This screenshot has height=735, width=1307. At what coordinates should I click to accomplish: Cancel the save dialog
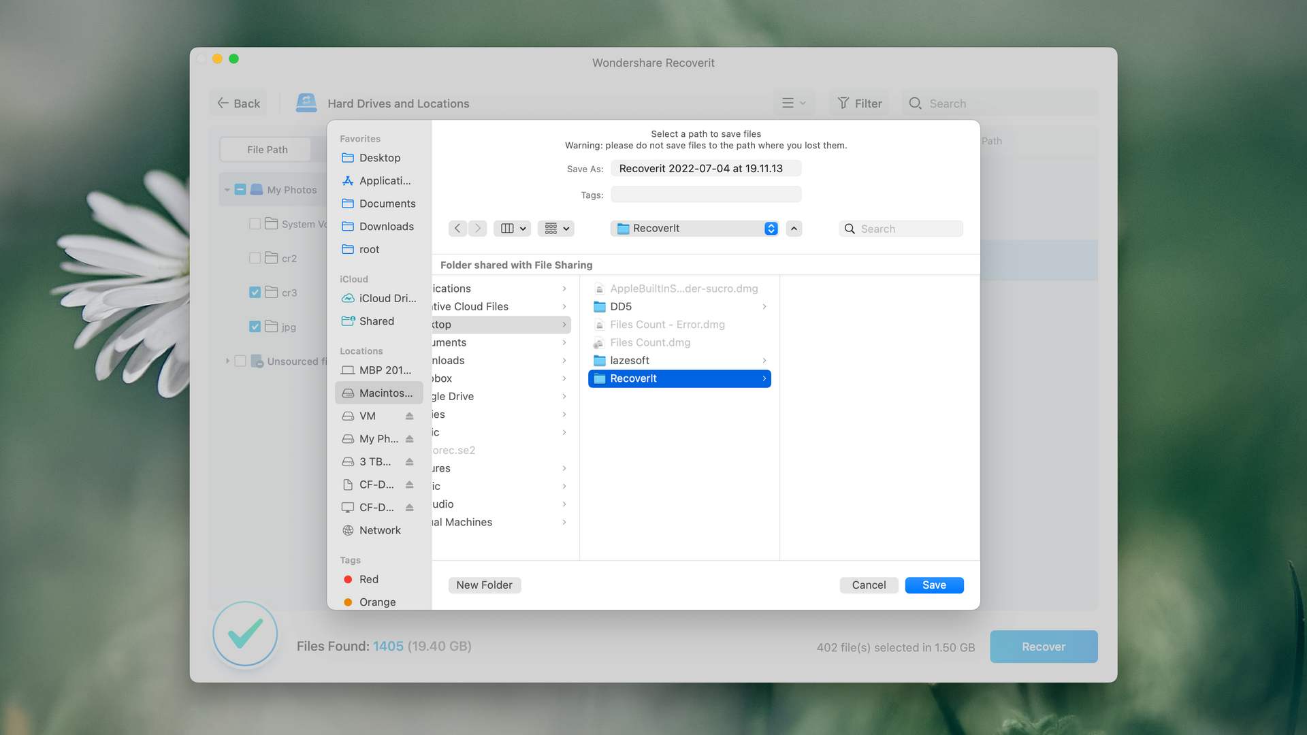869,585
